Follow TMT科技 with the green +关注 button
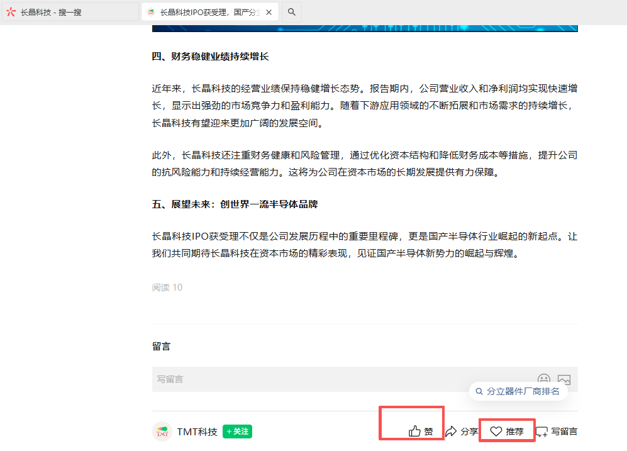 tap(237, 432)
